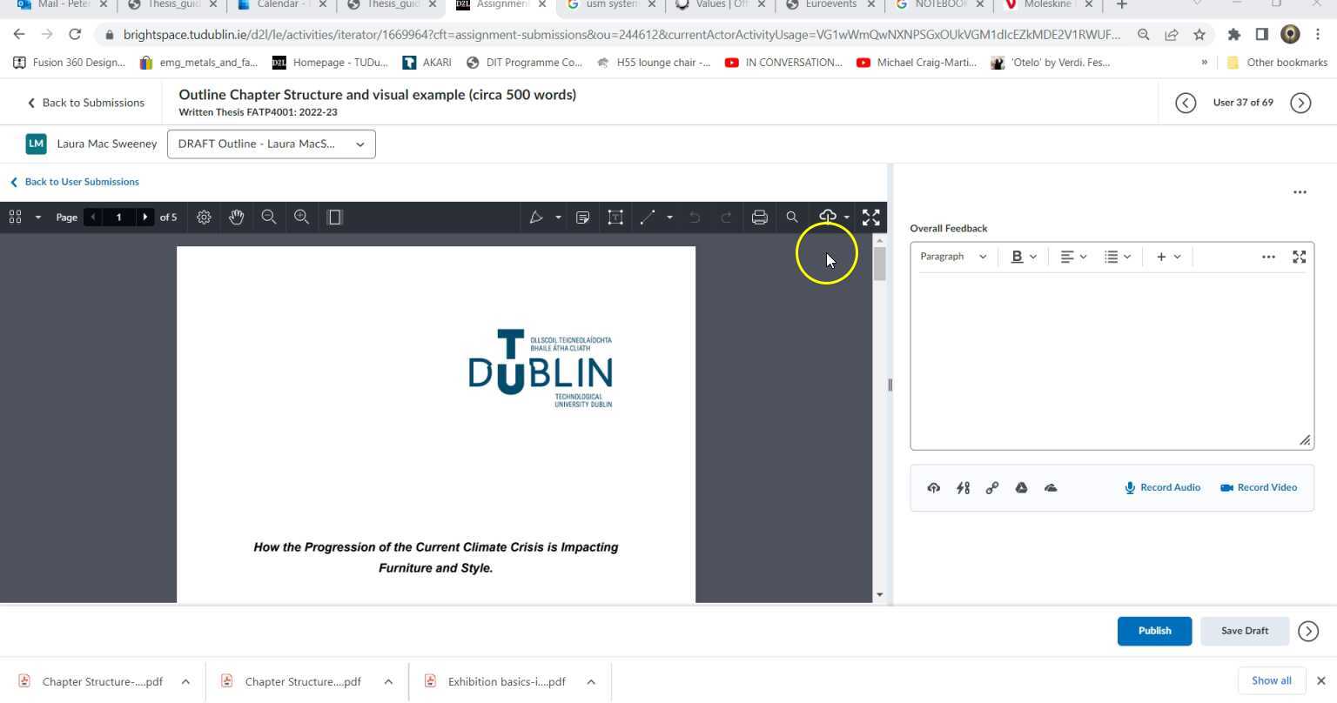Zoom out of the PDF document
Screen dimensions: 1337x703
coord(269,218)
